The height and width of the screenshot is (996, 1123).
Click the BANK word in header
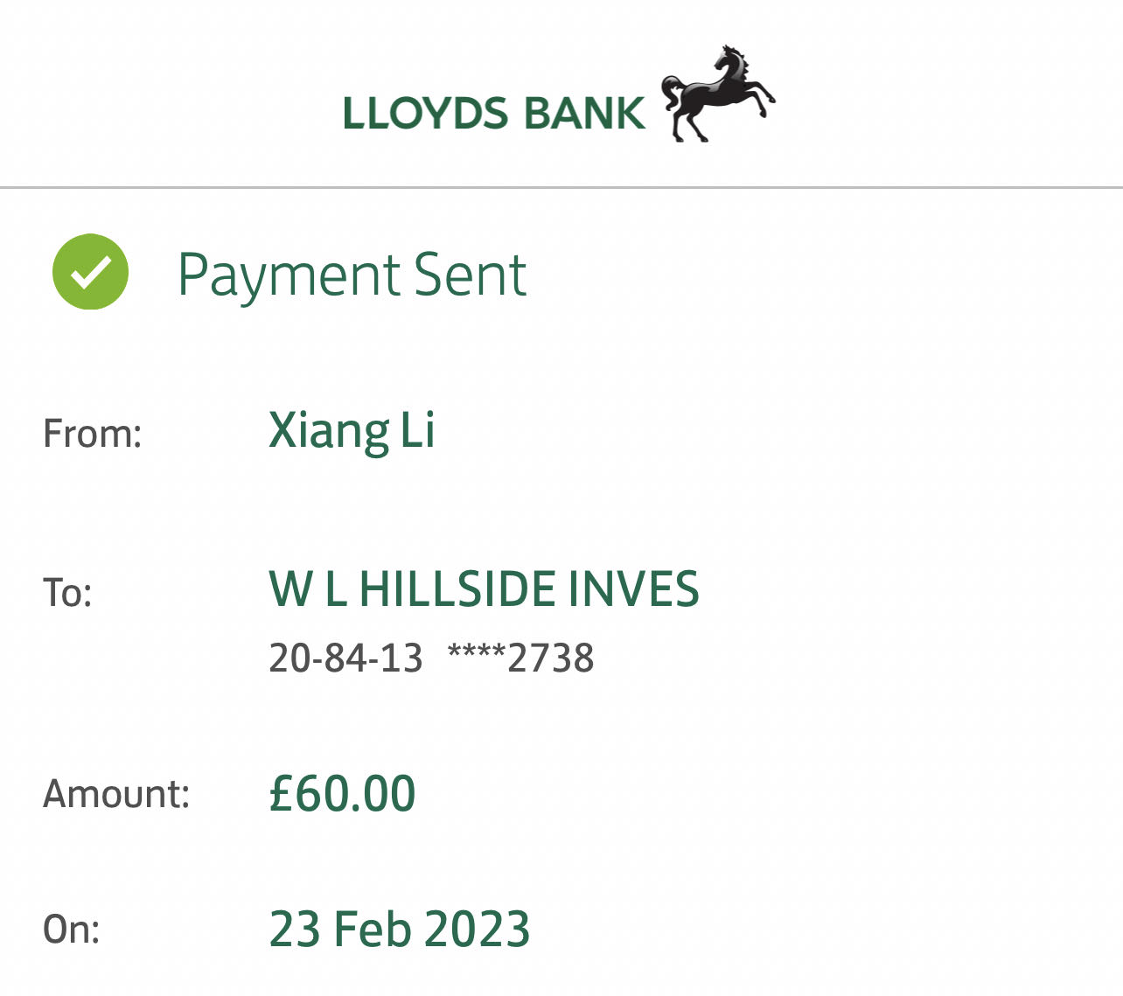(x=584, y=115)
